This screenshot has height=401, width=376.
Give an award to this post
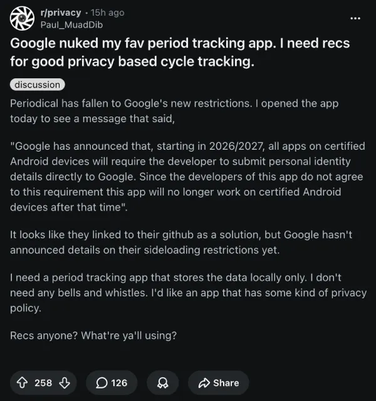coord(162,383)
